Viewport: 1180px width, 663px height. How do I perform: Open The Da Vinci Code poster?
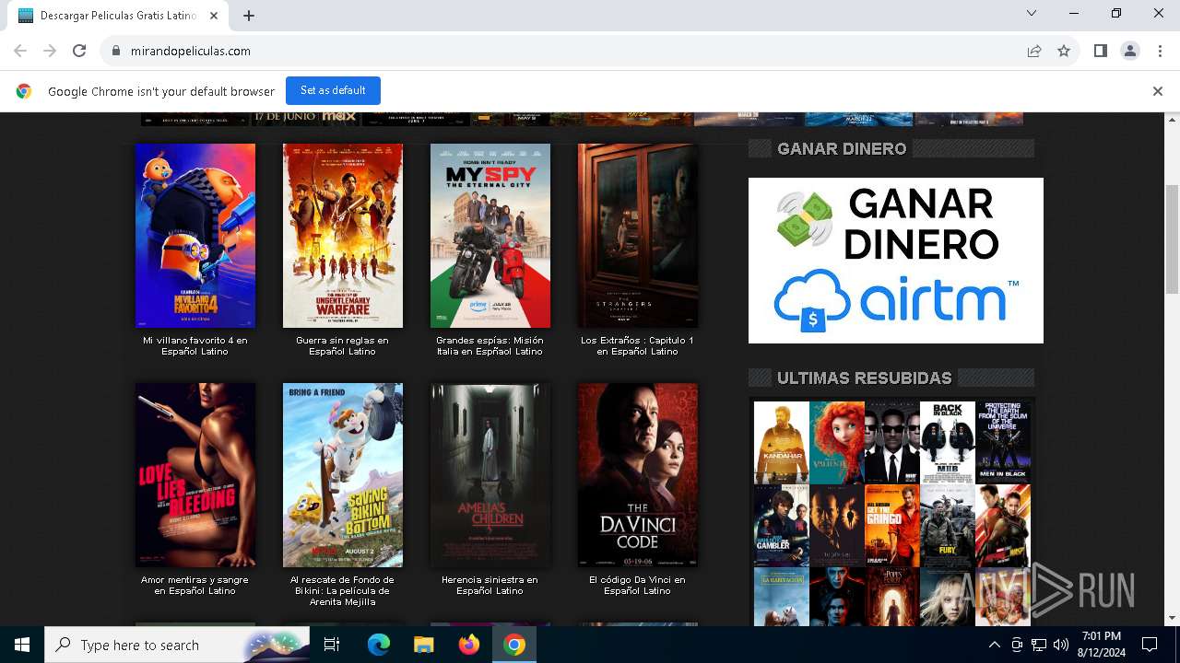click(x=638, y=475)
